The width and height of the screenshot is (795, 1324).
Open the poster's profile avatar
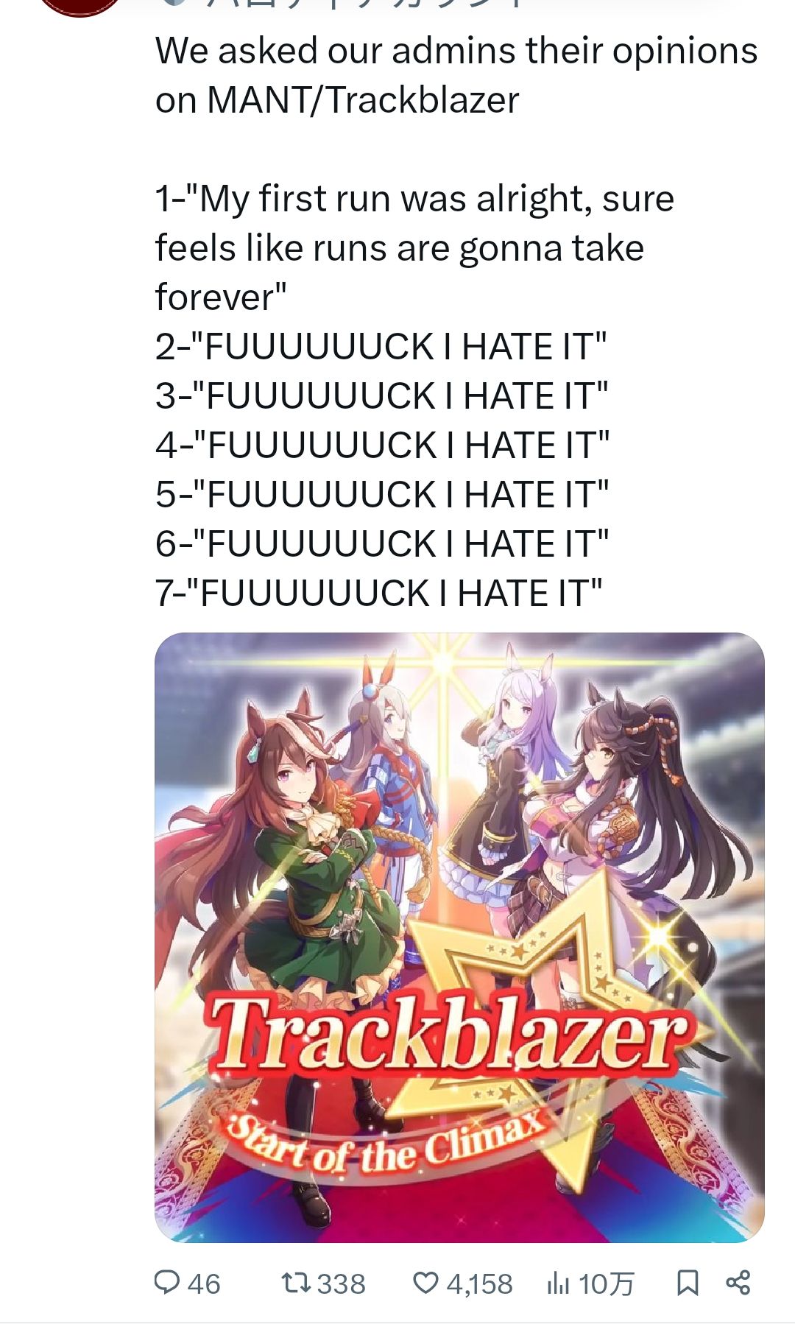point(79,7)
